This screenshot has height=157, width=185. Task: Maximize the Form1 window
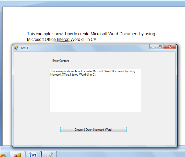pos(160,47)
